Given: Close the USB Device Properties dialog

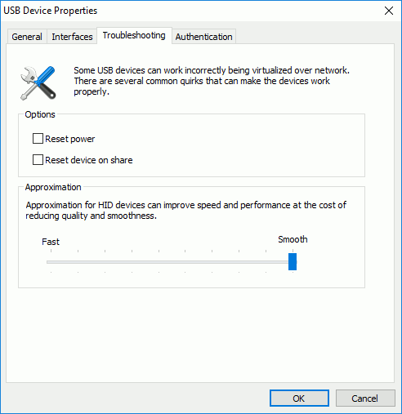Looking at the screenshot, I should tap(389, 11).
